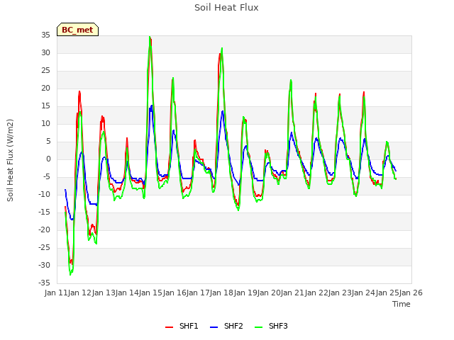Image resolution: width=454 pixels, height=340 pixels.
Task: Click the Soil Heat Flux (W/m2) axis label
Action: click(10, 160)
